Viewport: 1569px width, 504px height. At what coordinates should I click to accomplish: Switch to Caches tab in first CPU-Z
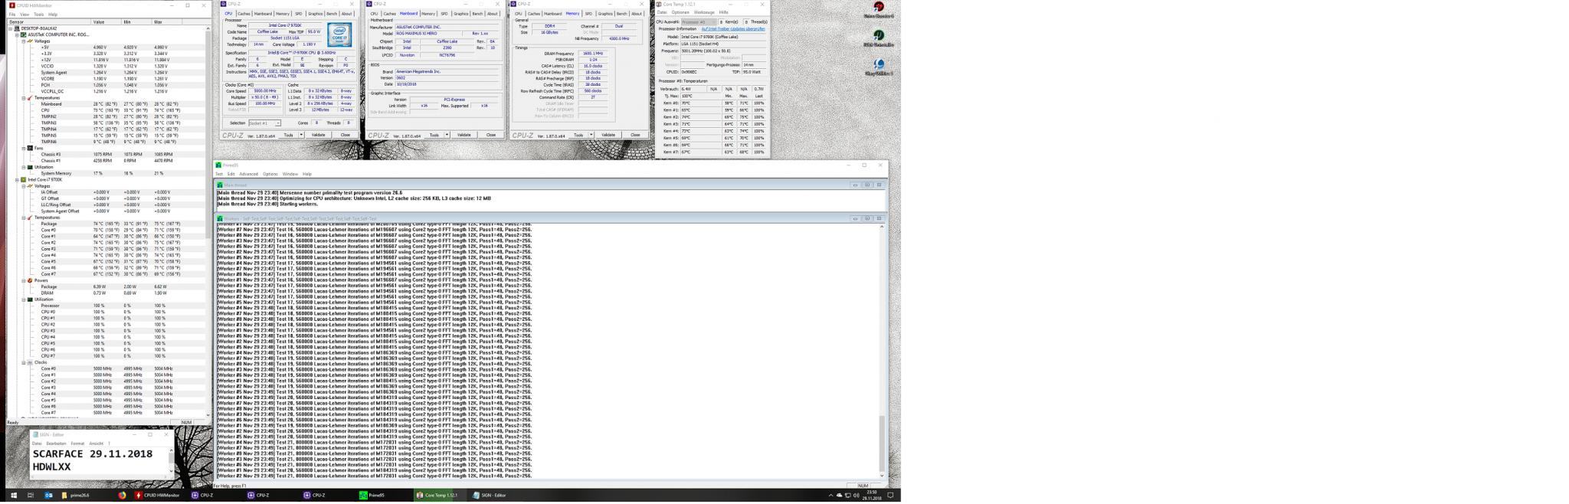[x=244, y=13]
